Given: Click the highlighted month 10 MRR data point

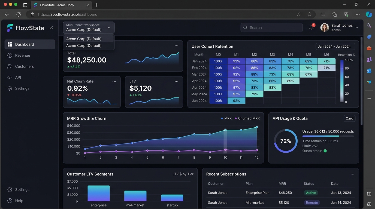Looking at the screenshot, I should tap(225, 130).
